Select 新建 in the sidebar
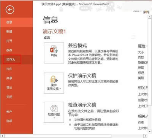This screenshot has width=152, height=138. [9, 32]
